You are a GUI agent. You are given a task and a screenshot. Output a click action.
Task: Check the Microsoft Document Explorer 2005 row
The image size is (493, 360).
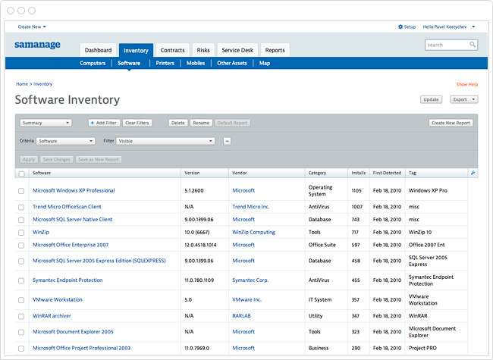coord(21,332)
